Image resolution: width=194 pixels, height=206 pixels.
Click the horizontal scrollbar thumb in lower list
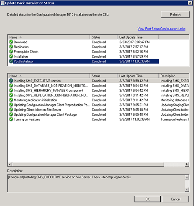(x=88, y=164)
